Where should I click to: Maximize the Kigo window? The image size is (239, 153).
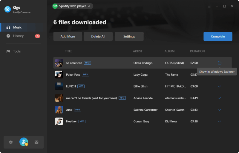[x=224, y=6]
